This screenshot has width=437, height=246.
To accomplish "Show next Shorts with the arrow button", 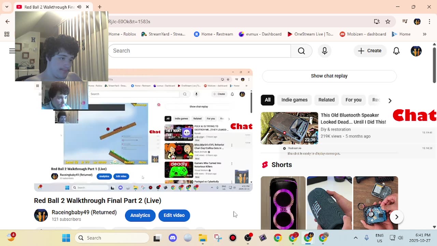I will click(x=397, y=217).
